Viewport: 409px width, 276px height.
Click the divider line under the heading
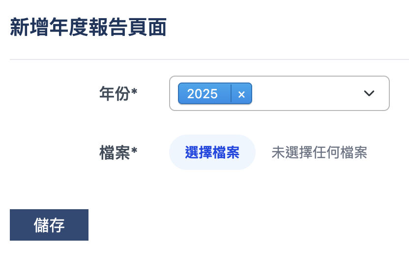pyautogui.click(x=209, y=59)
